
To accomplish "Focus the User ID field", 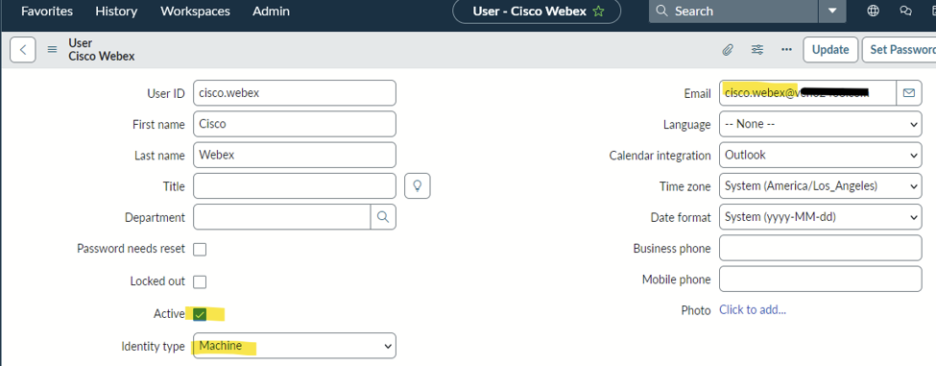I will [x=295, y=93].
